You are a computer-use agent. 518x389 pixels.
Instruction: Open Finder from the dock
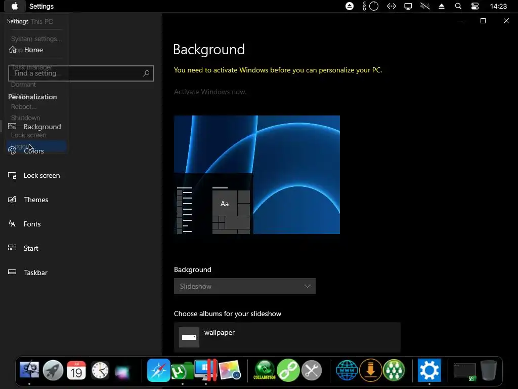29,370
